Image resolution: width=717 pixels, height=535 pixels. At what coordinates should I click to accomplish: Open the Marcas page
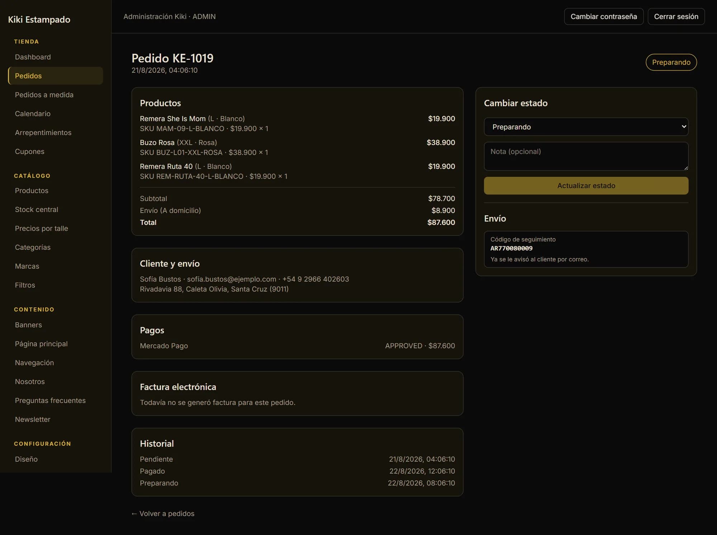click(x=55, y=266)
